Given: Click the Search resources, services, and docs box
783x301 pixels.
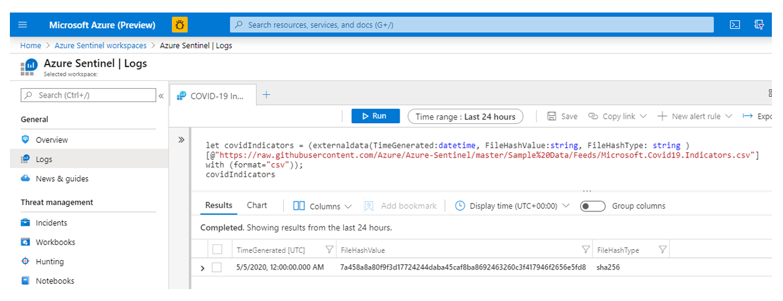Looking at the screenshot, I should 472,24.
